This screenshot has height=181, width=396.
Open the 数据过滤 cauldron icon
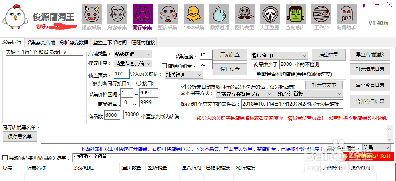(219, 14)
